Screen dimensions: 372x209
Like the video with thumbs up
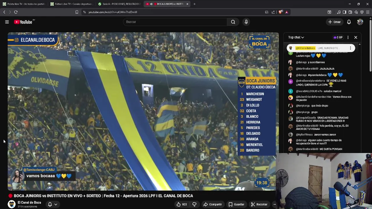[x=182, y=204]
